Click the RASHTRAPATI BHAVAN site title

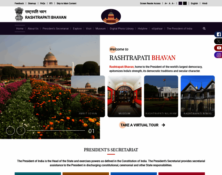[x=46, y=17]
